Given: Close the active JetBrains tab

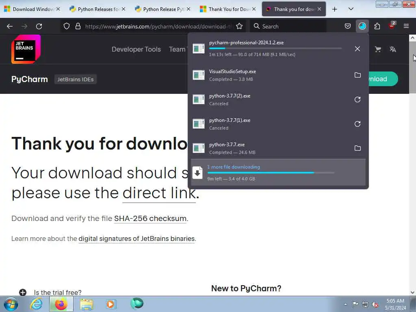Looking at the screenshot, I should click(x=319, y=9).
